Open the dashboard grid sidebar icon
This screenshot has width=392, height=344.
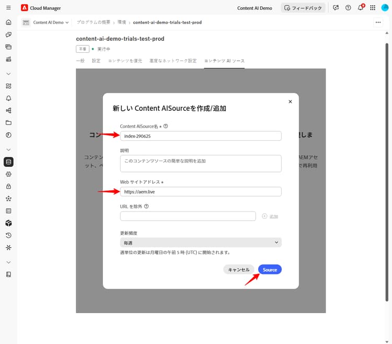8,86
